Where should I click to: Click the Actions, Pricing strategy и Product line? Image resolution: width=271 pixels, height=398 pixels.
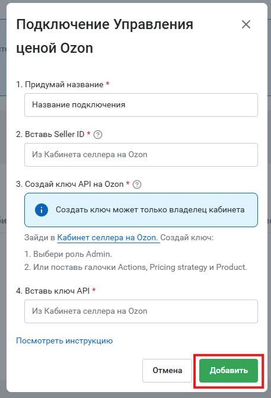136,268
